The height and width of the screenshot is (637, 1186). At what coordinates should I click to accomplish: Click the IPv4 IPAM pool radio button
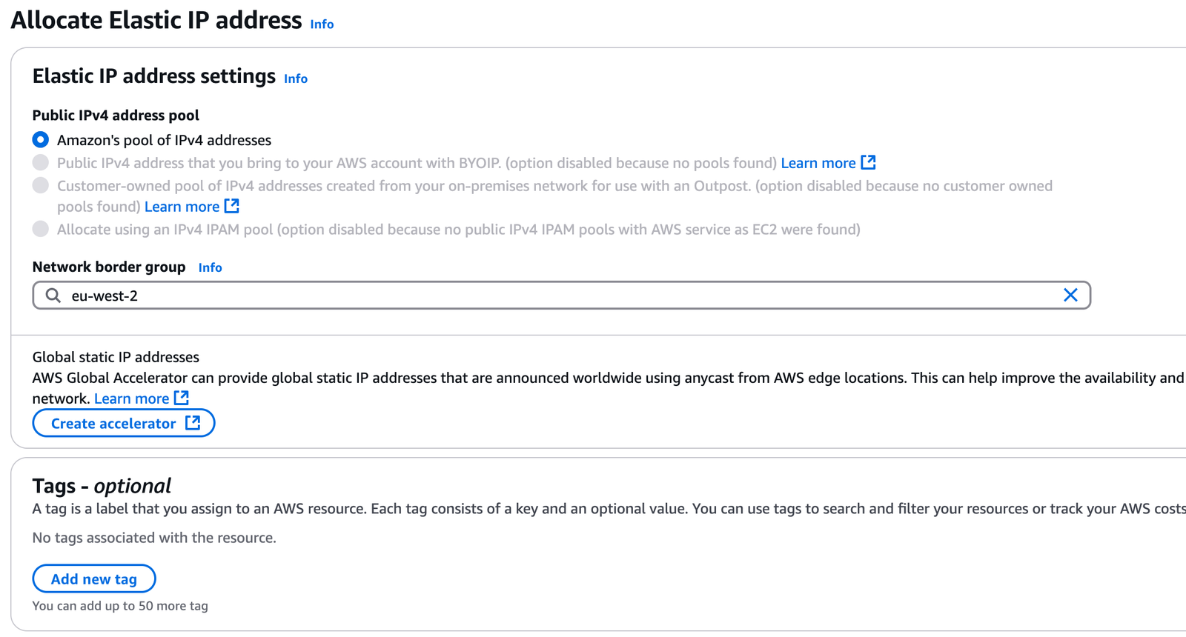[41, 230]
